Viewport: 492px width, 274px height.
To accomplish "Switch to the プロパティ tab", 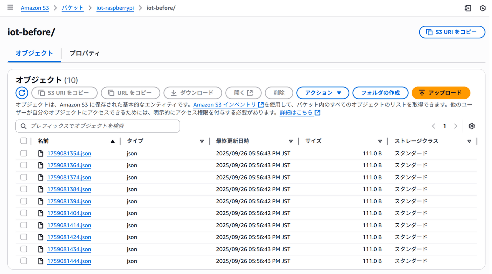I will tap(85, 53).
